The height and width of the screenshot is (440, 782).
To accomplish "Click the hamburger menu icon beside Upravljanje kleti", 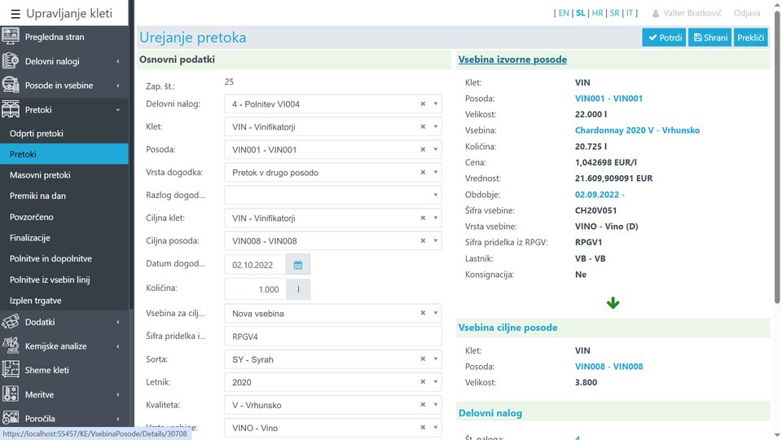I will pos(14,13).
